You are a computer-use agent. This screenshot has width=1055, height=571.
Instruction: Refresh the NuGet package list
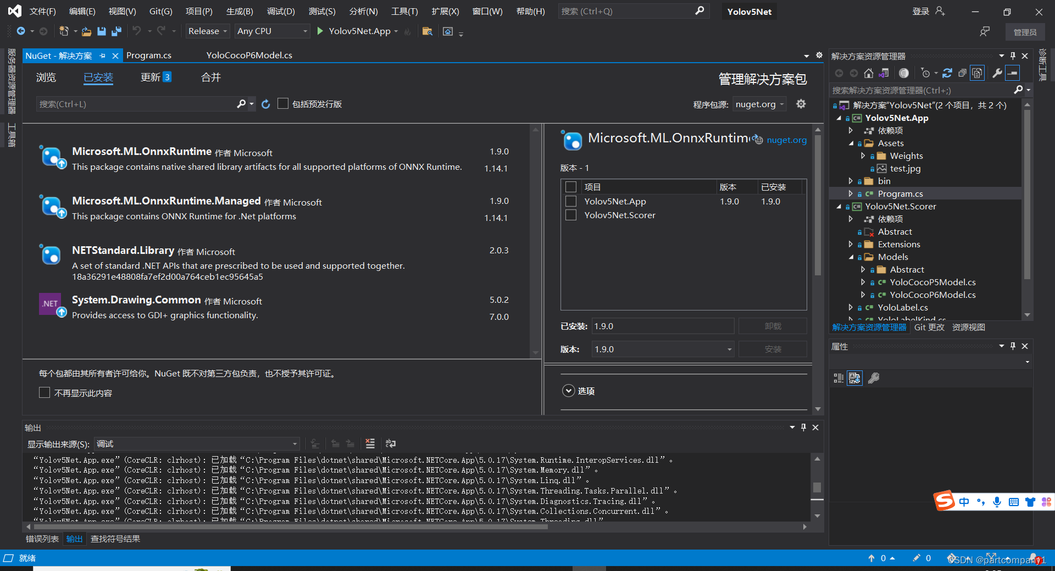click(x=266, y=104)
